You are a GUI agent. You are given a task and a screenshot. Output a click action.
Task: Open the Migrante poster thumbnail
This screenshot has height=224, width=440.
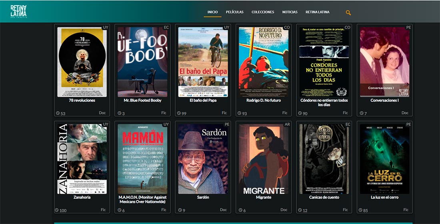click(x=264, y=159)
